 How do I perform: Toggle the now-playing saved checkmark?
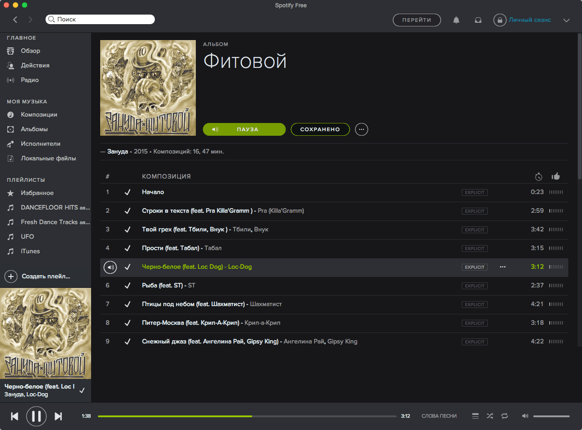tap(82, 390)
